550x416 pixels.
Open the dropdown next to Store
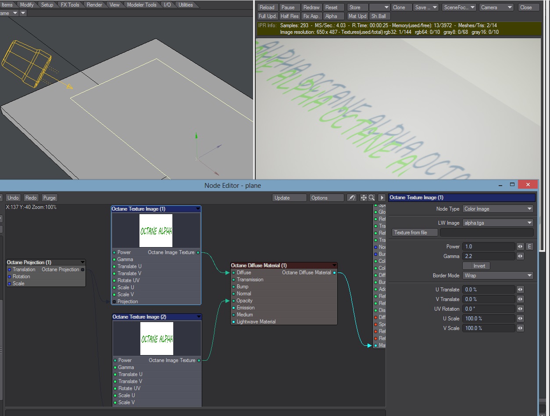point(380,7)
